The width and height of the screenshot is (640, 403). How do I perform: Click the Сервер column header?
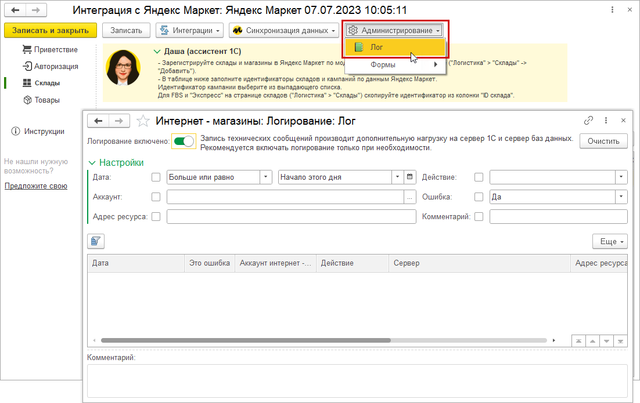pos(480,263)
